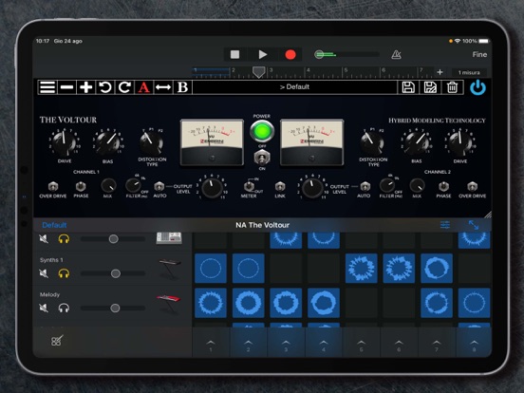The image size is (524, 393).
Task: Click the A/B copy arrow icon
Action: click(x=163, y=87)
